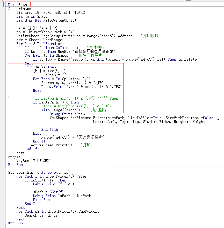Select the 'Dim tp As Shape' line
Viewport: 224px width, 228px height.
[x=32, y=17]
